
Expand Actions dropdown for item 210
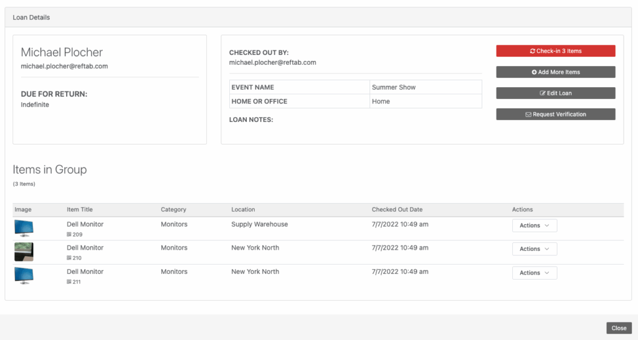pos(534,249)
